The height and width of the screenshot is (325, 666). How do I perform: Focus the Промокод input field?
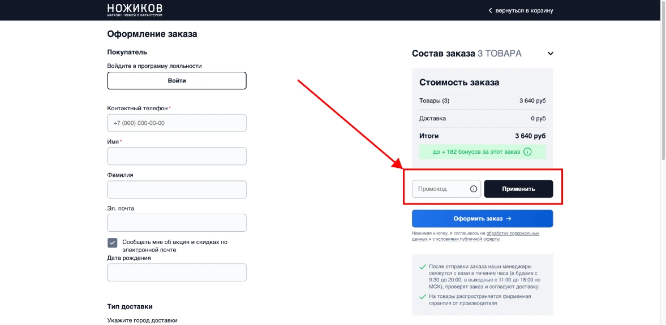[x=440, y=189]
